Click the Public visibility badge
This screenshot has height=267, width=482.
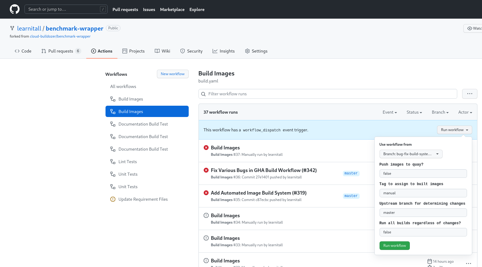[113, 28]
